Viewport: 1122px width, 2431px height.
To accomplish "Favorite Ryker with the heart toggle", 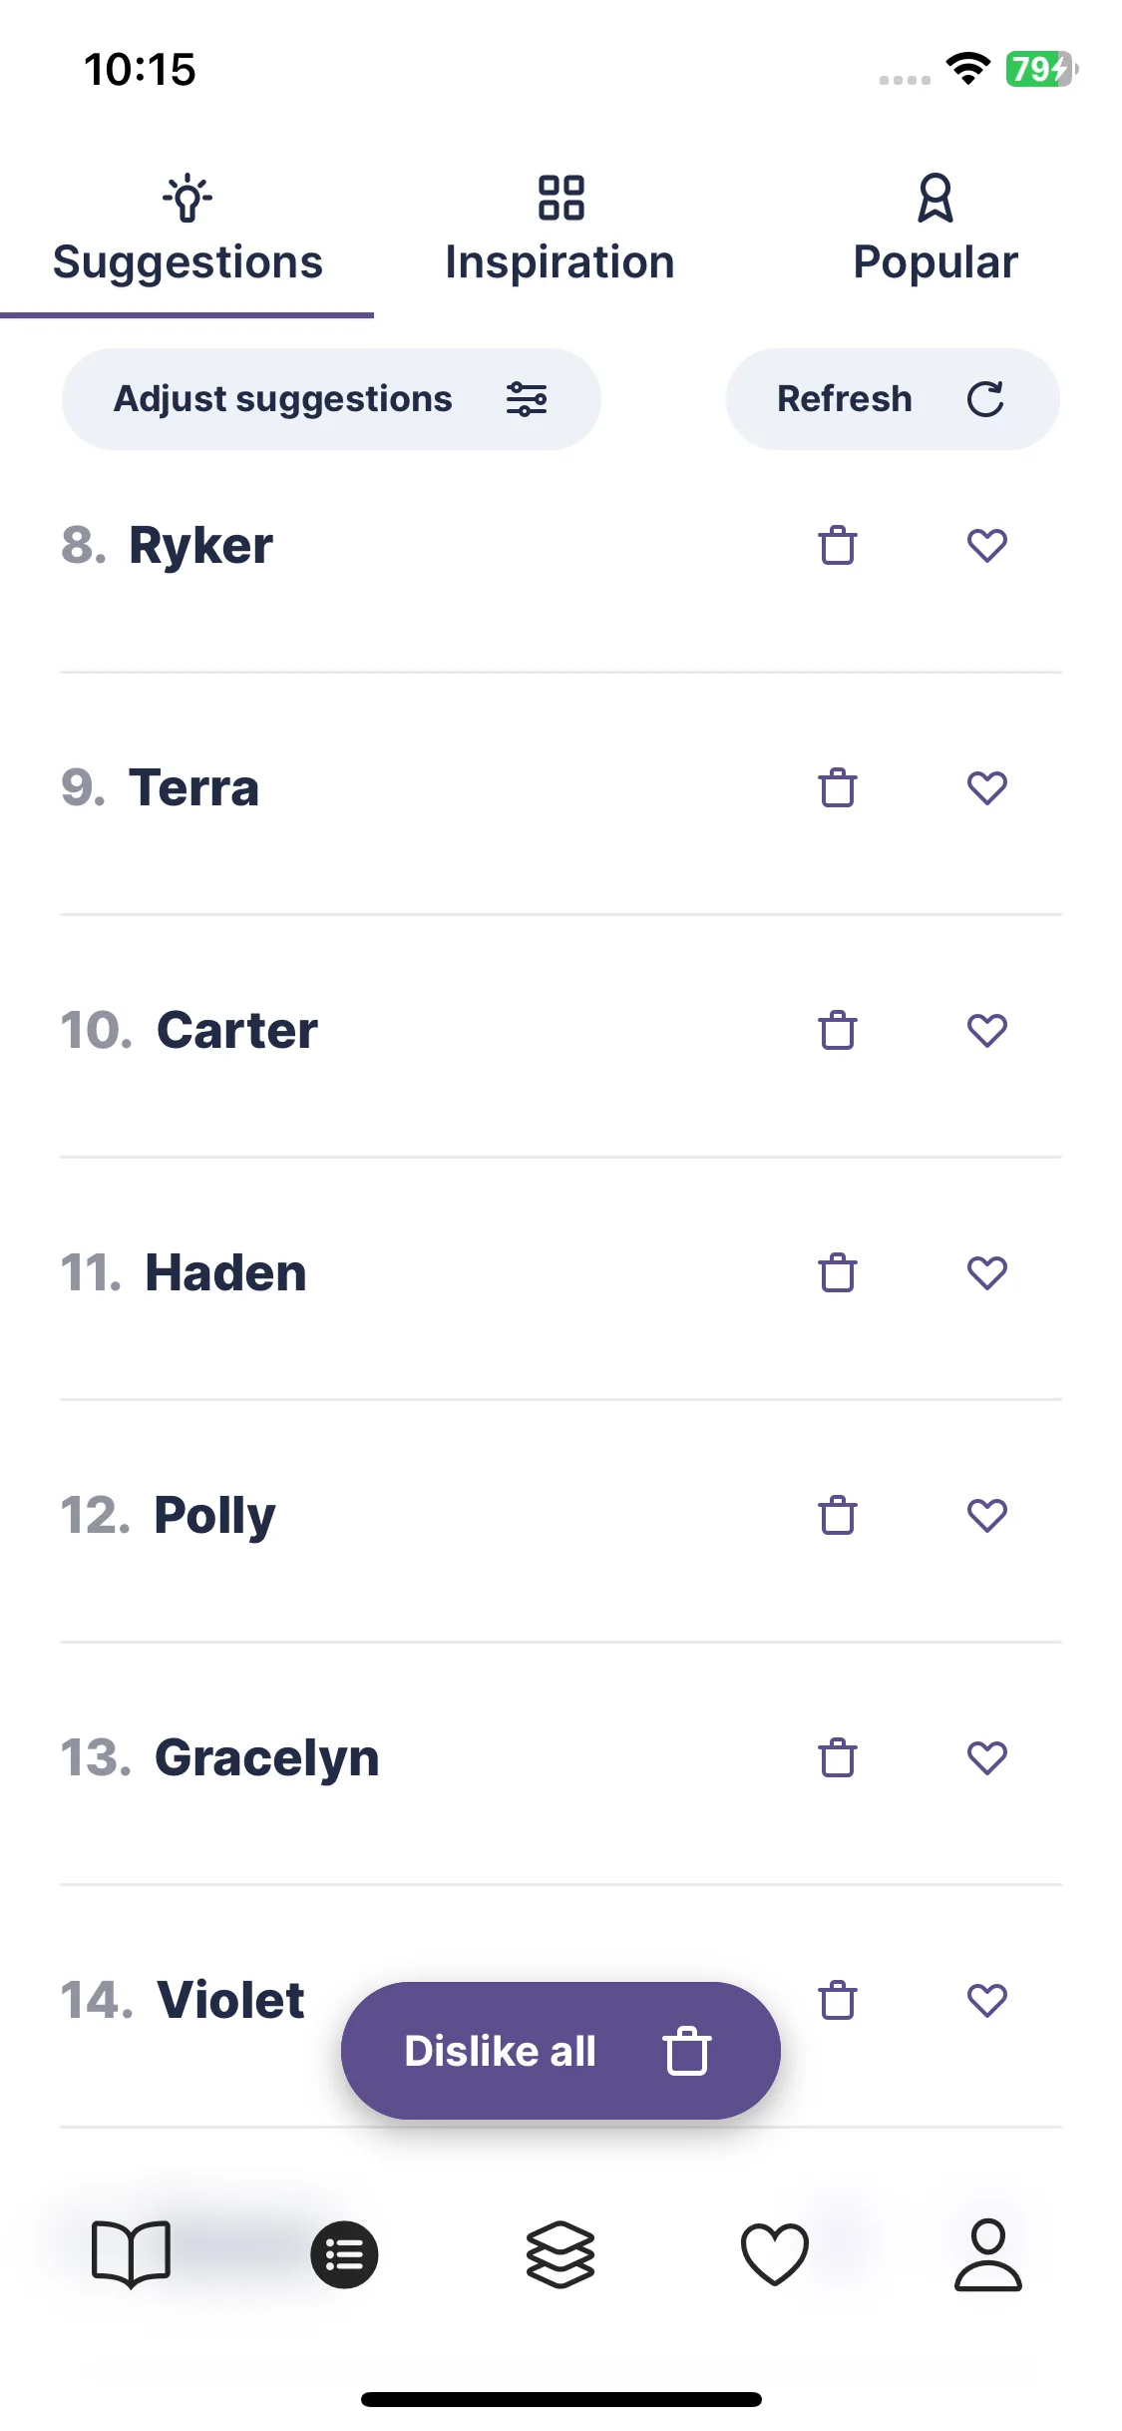I will click(x=986, y=545).
